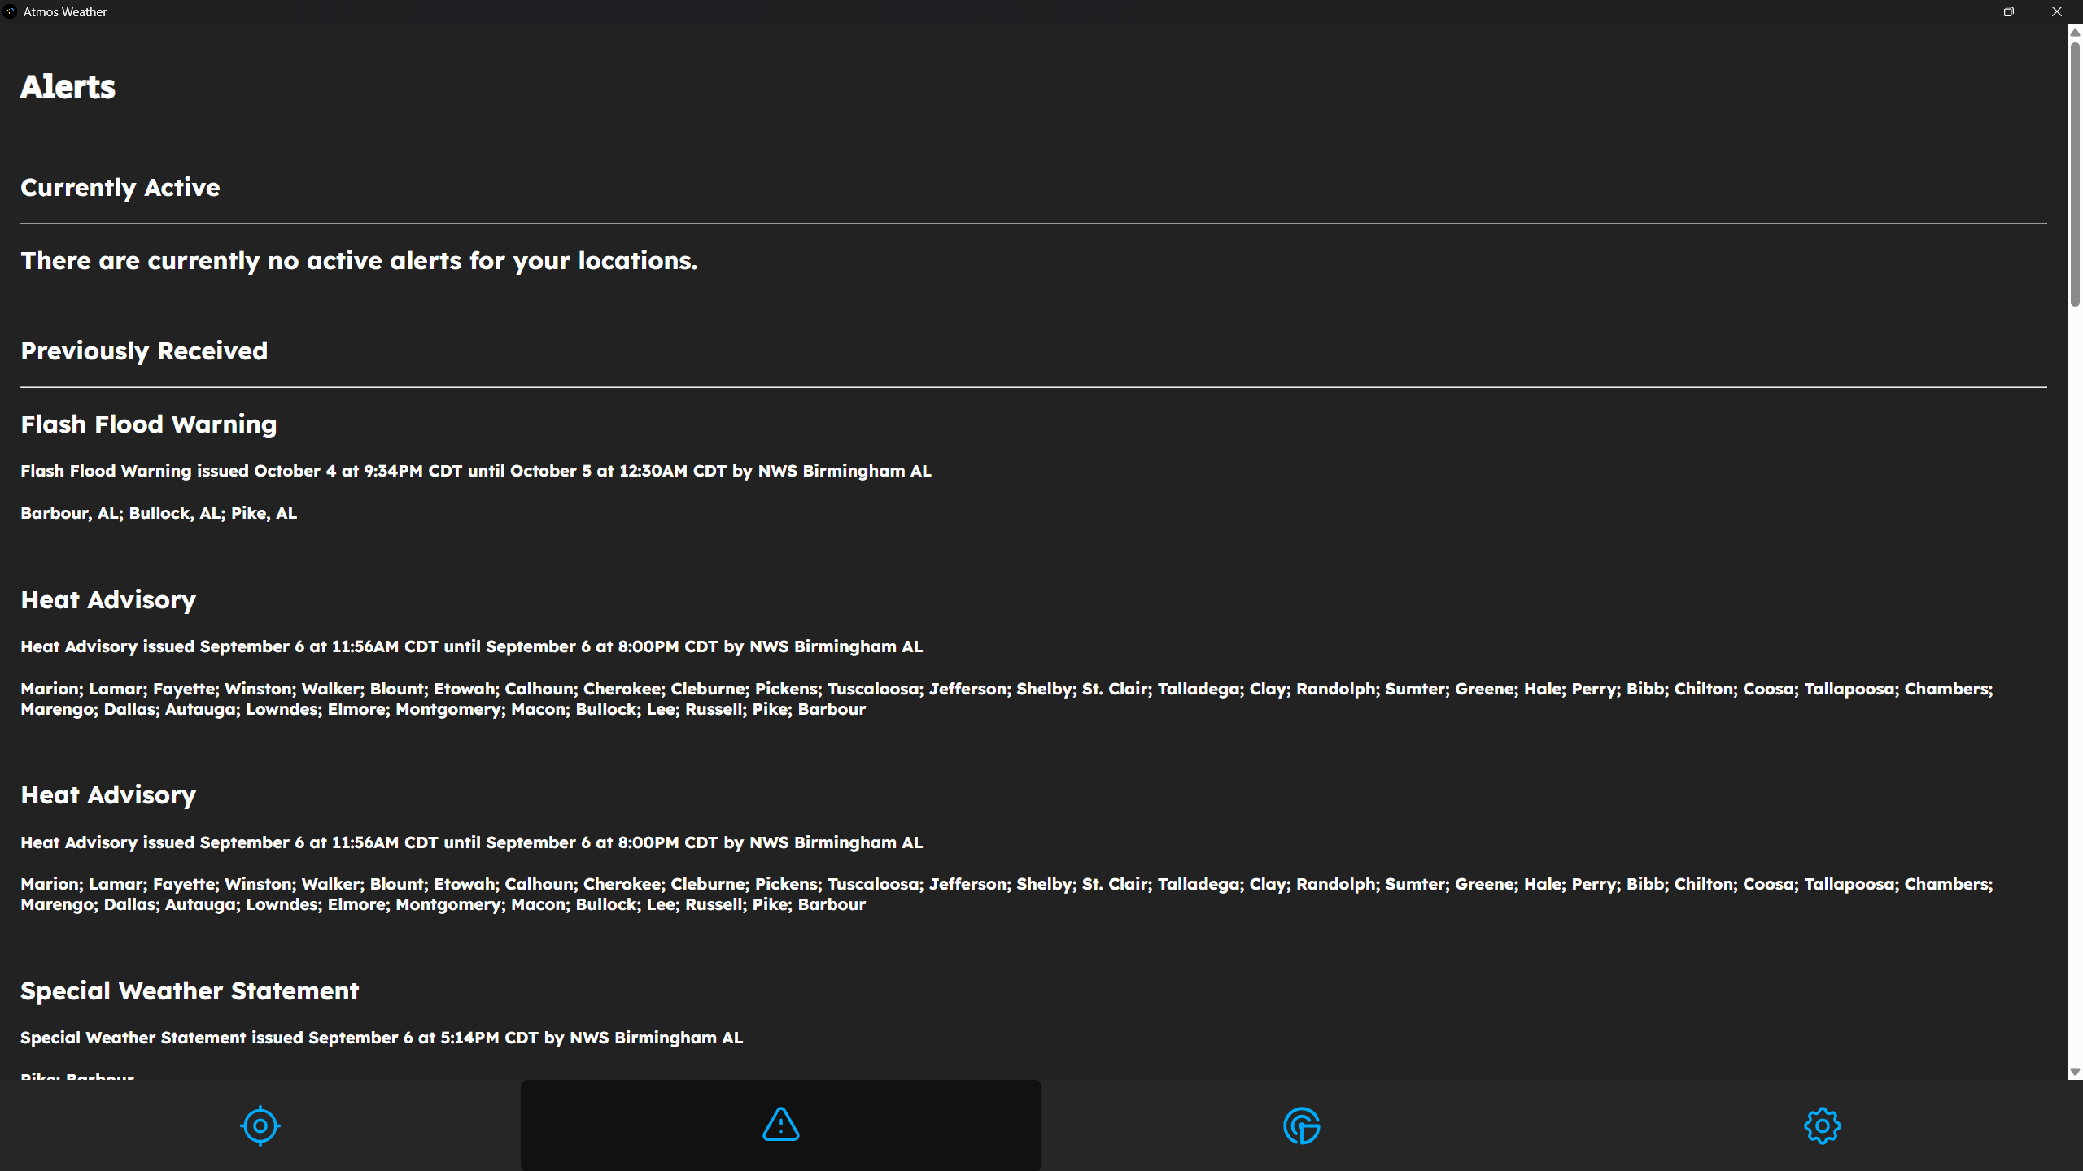Click the vertical scrollbar thumb

click(x=2075, y=174)
